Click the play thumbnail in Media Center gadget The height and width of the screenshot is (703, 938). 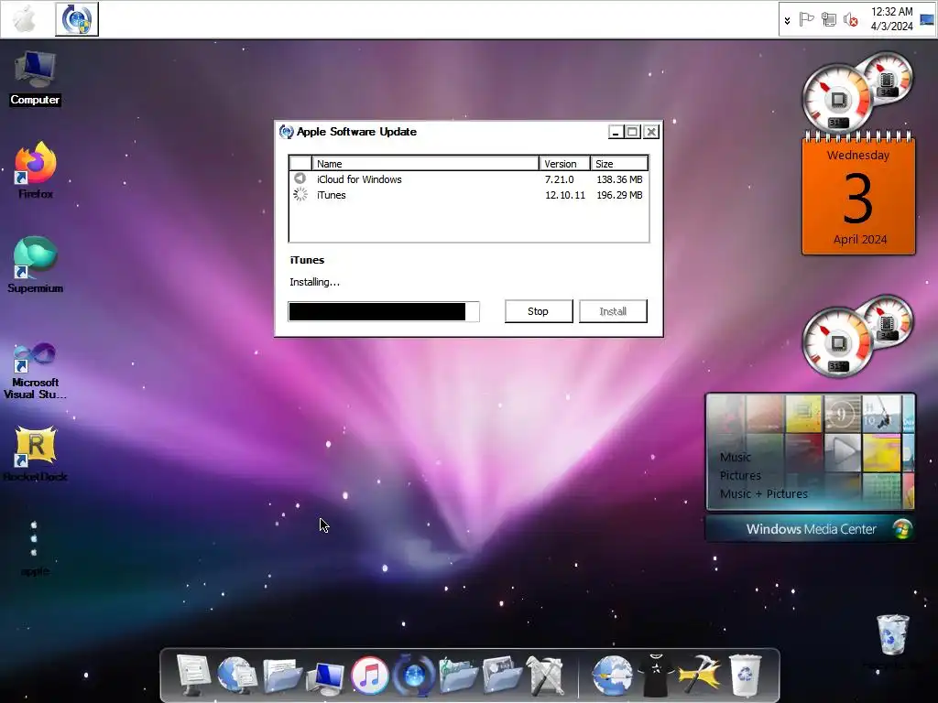(843, 452)
